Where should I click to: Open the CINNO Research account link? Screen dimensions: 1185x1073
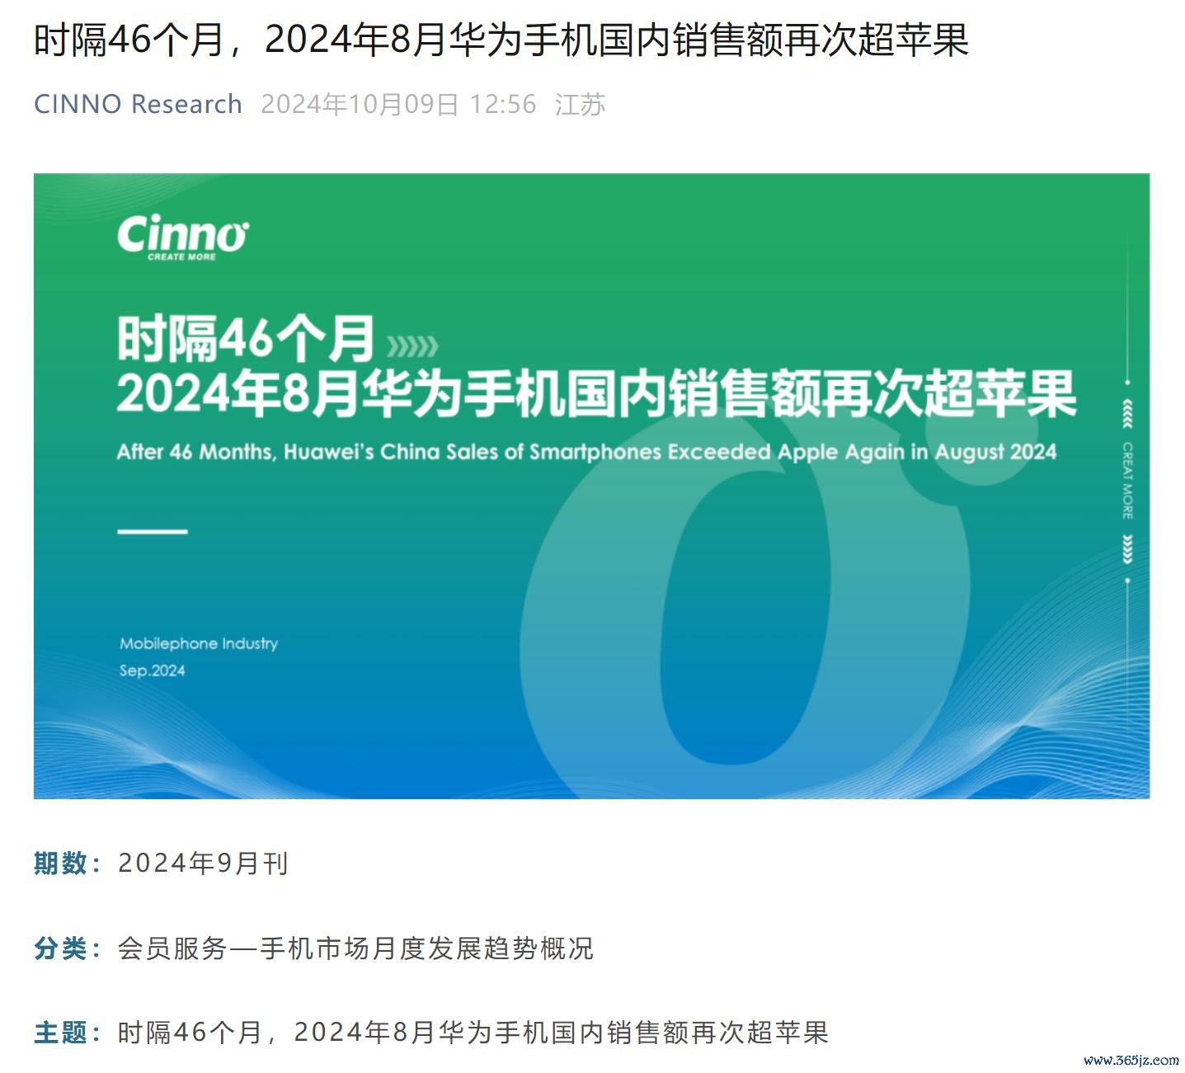tap(138, 105)
